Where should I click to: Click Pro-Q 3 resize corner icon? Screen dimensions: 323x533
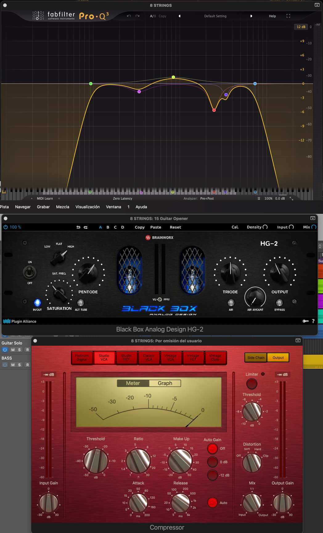(x=291, y=199)
